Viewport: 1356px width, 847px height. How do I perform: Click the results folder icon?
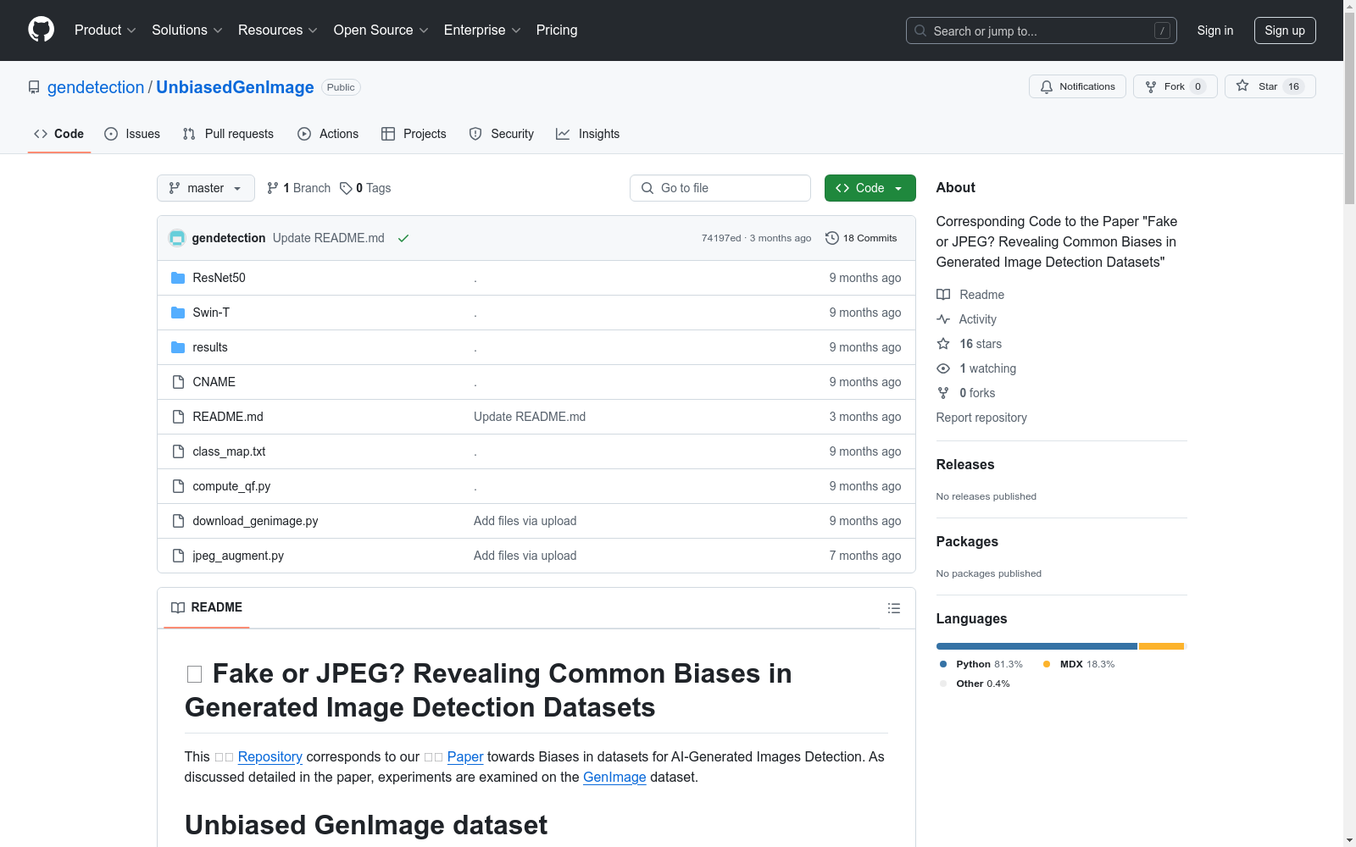pos(178,347)
